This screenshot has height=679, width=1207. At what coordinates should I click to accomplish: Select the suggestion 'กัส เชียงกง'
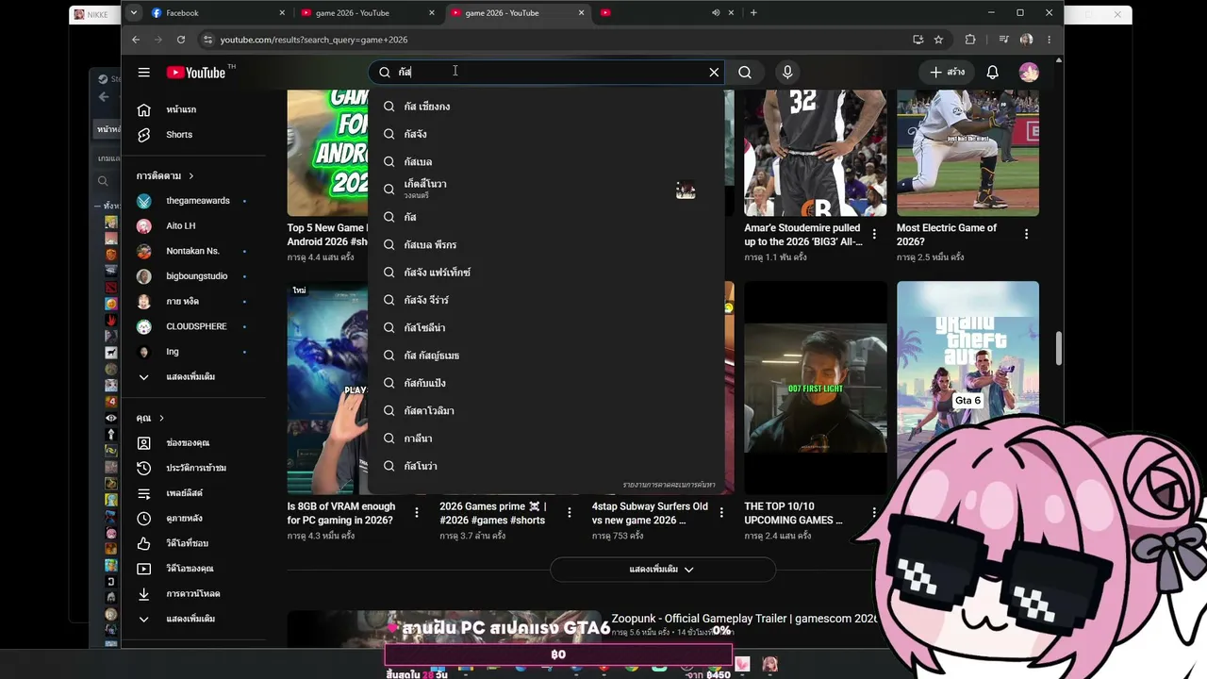pos(547,107)
